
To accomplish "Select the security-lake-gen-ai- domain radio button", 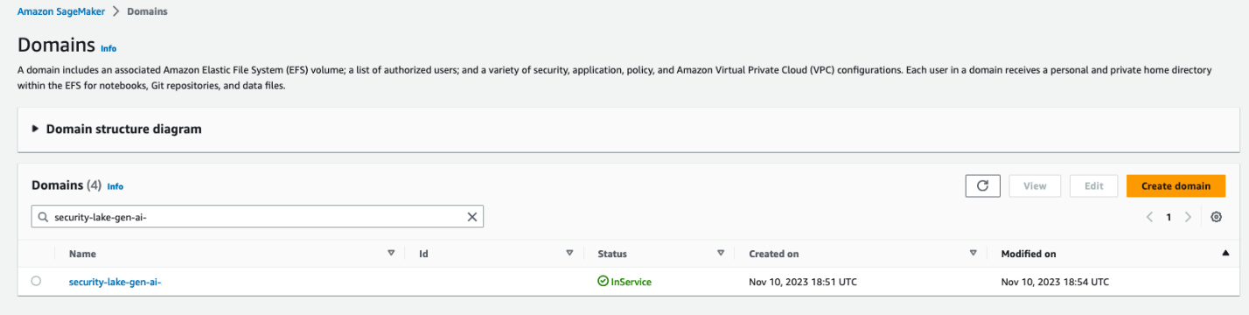I will 36,281.
